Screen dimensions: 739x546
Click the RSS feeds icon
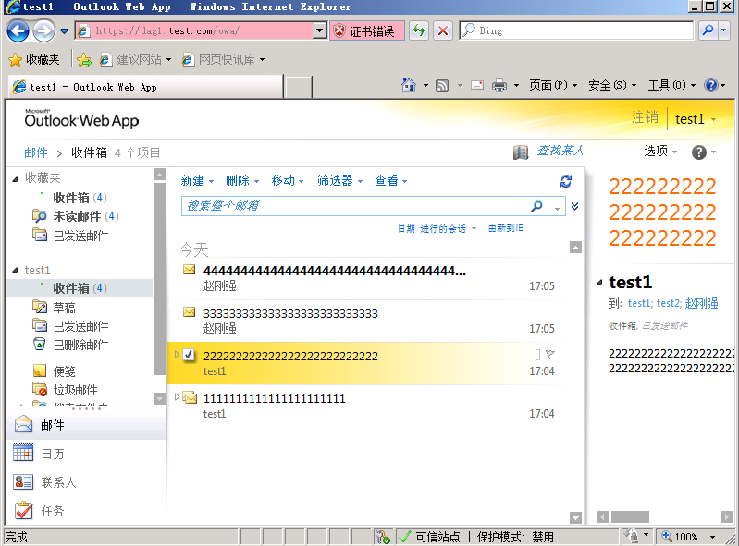pyautogui.click(x=442, y=86)
